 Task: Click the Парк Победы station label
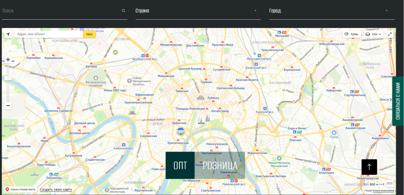pos(46,165)
